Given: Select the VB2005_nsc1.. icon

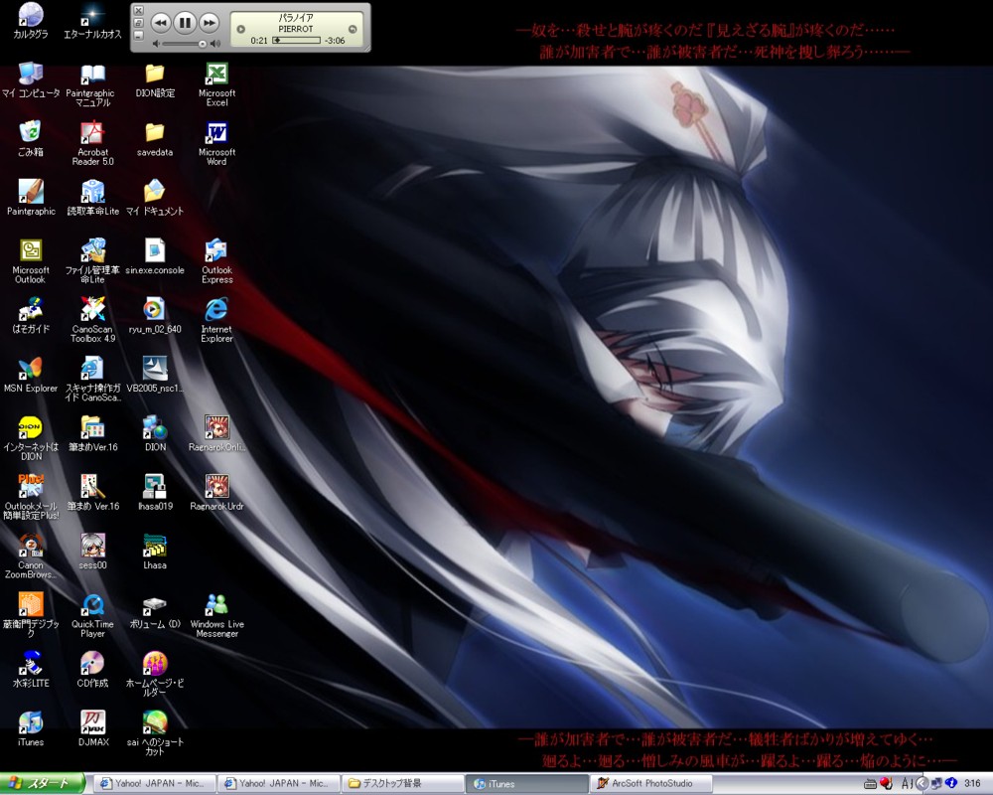Looking at the screenshot, I should 155,375.
